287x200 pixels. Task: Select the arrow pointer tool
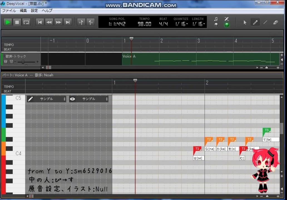[245, 22]
